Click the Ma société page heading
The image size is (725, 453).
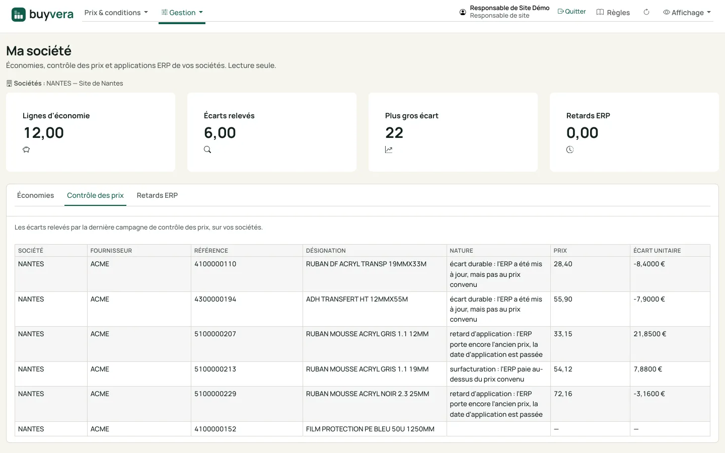click(39, 51)
